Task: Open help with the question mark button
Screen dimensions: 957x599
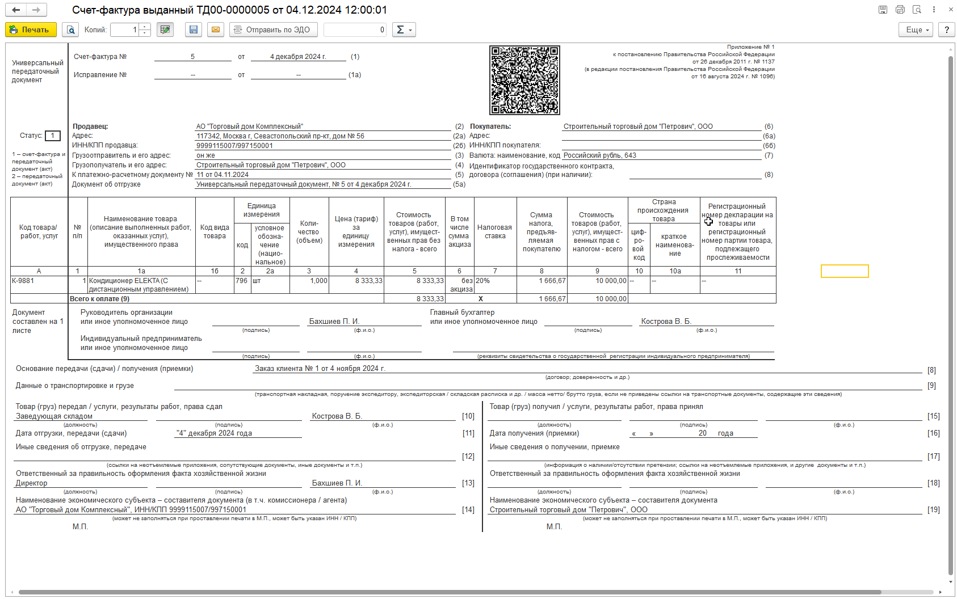Action: tap(947, 29)
